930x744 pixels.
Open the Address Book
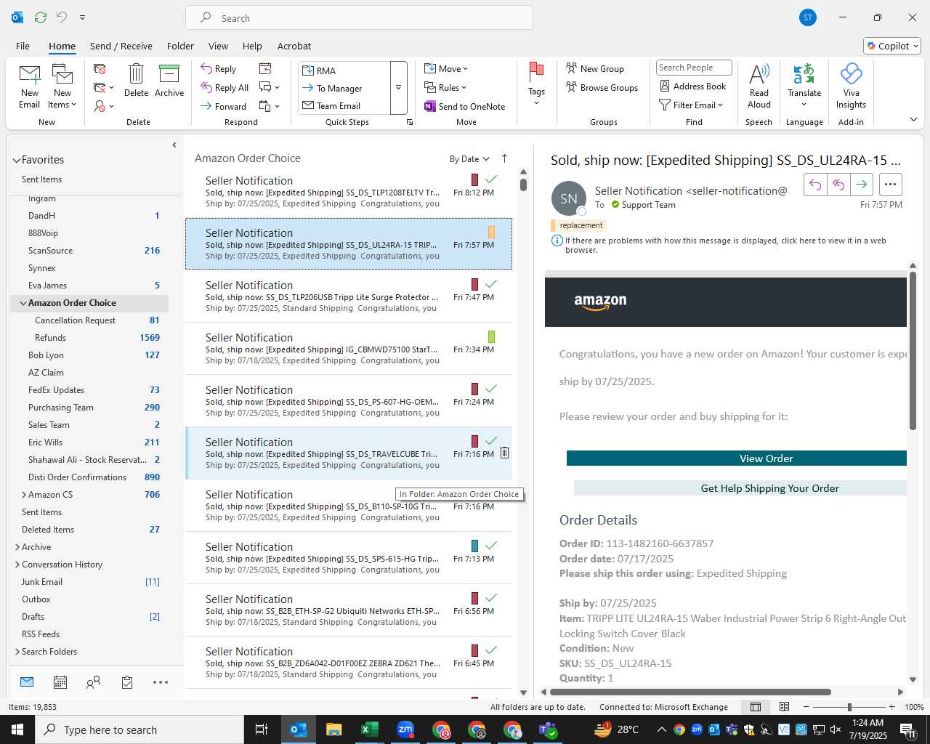click(x=692, y=86)
